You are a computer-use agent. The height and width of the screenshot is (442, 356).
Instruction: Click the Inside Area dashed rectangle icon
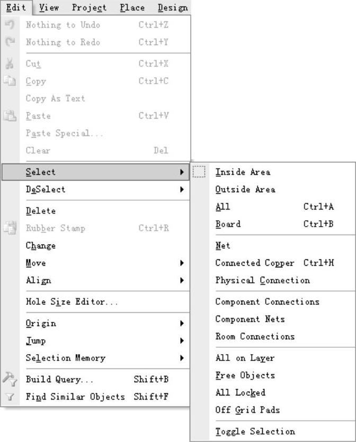tap(199, 172)
